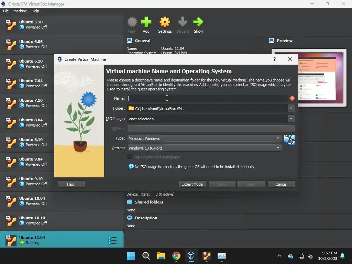
Task: Click the clock and date in taskbar
Action: pos(328,256)
